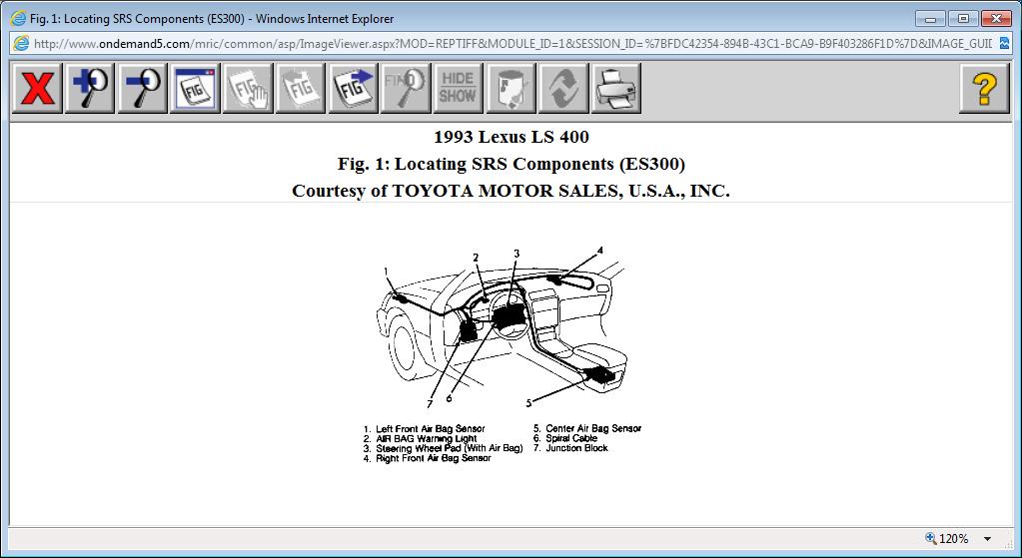This screenshot has height=558, width=1022.
Task: Click the compatibility icon beside the URL
Action: 1004,44
